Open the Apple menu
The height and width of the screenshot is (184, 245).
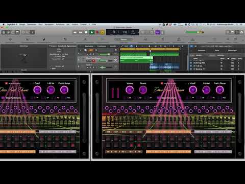pos(4,25)
